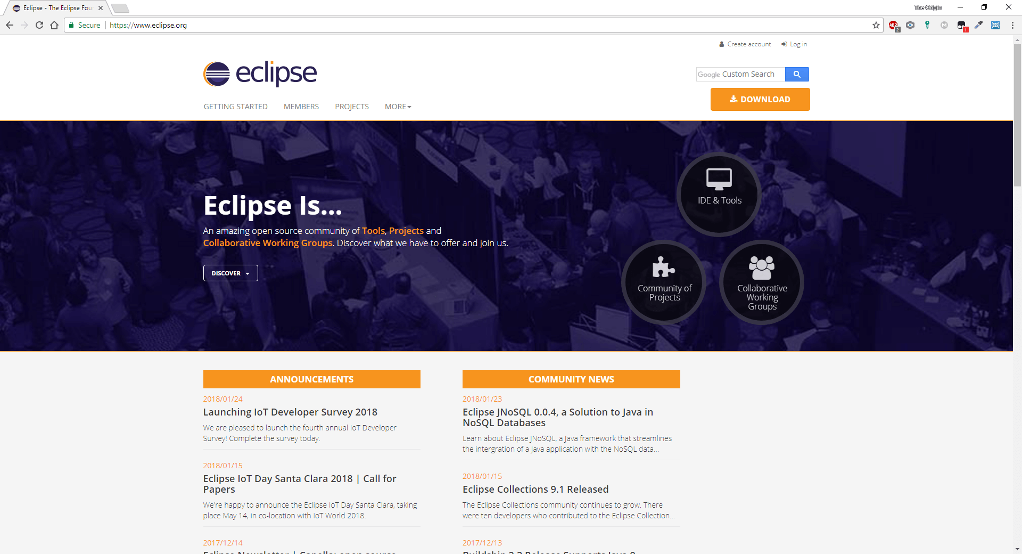Image resolution: width=1022 pixels, height=554 pixels.
Task: Open Chrome three-dot menu
Action: (1012, 25)
